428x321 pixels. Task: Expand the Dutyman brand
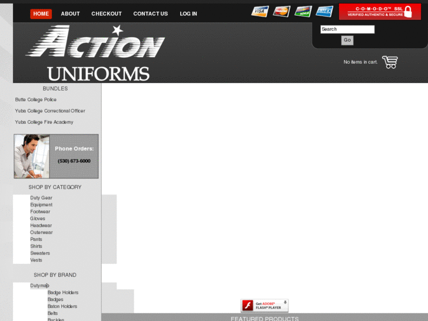39,286
